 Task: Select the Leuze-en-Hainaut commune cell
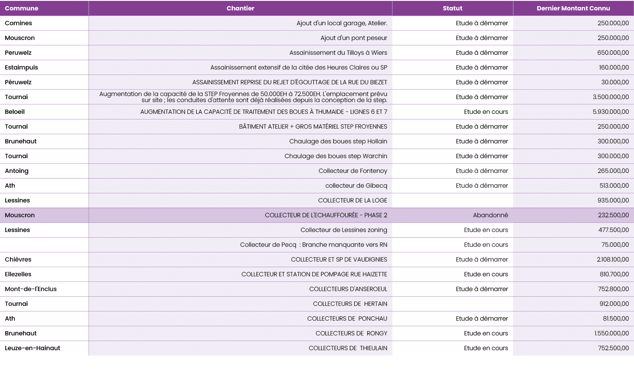pos(33,348)
